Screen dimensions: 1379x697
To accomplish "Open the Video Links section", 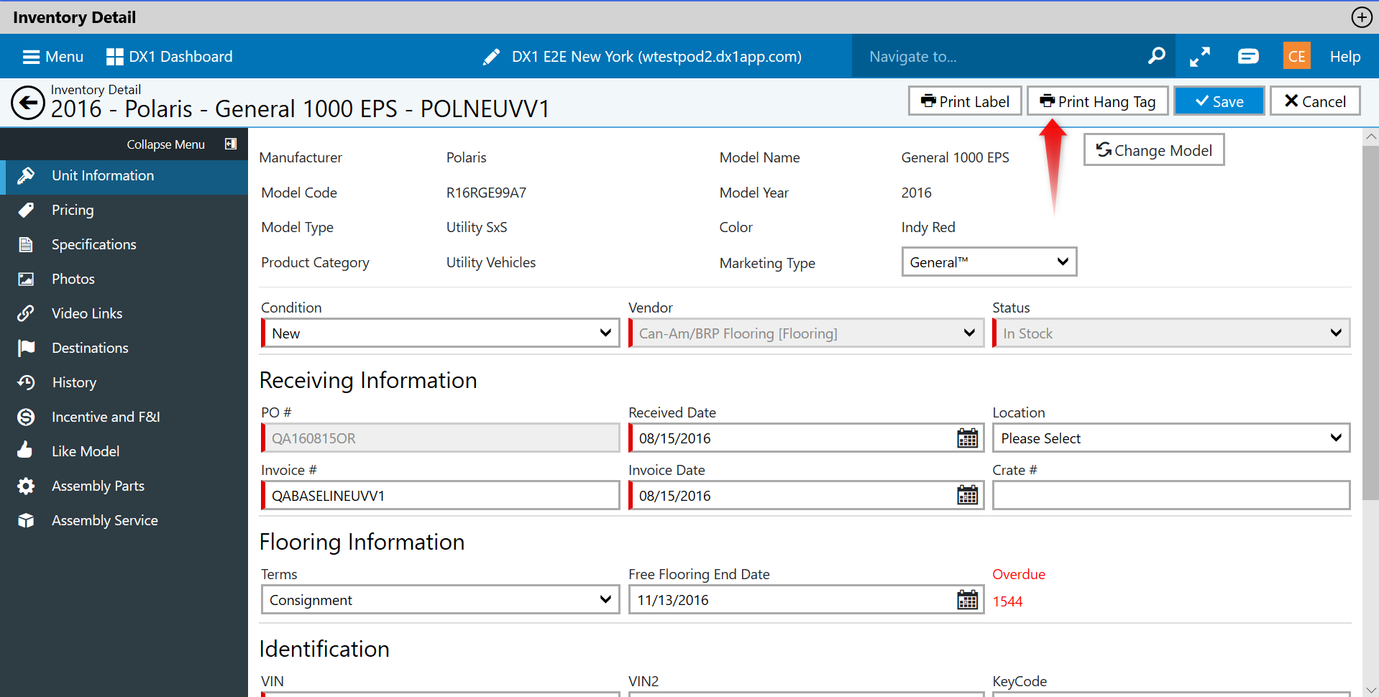I will [x=124, y=314].
